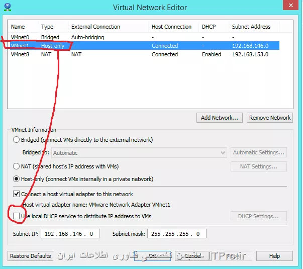Click the Remove Network button
Image resolution: width=303 pixels, height=269 pixels.
(270, 118)
